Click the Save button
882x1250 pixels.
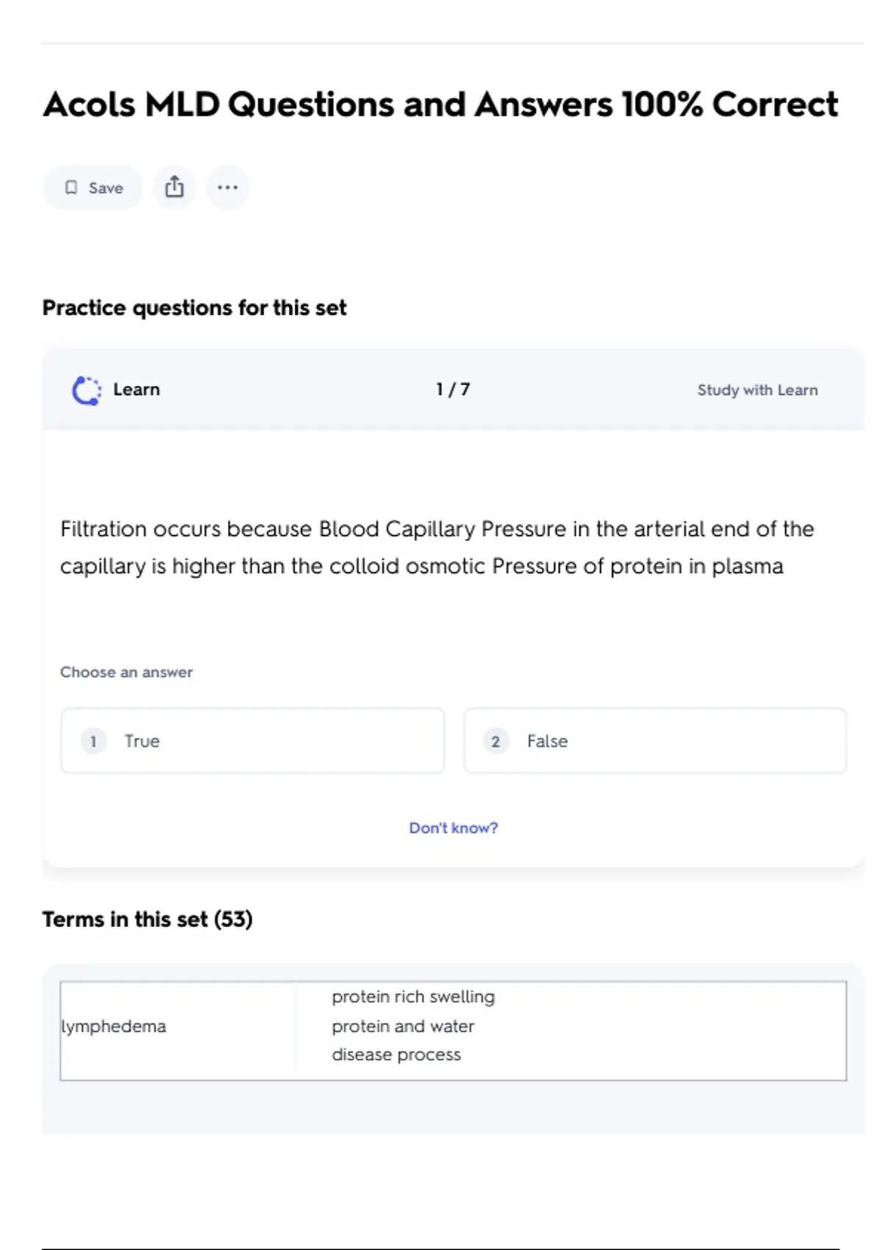[93, 187]
